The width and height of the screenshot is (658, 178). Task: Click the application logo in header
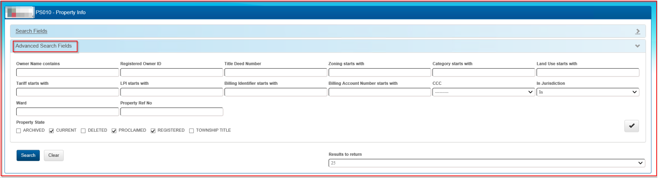pos(20,12)
